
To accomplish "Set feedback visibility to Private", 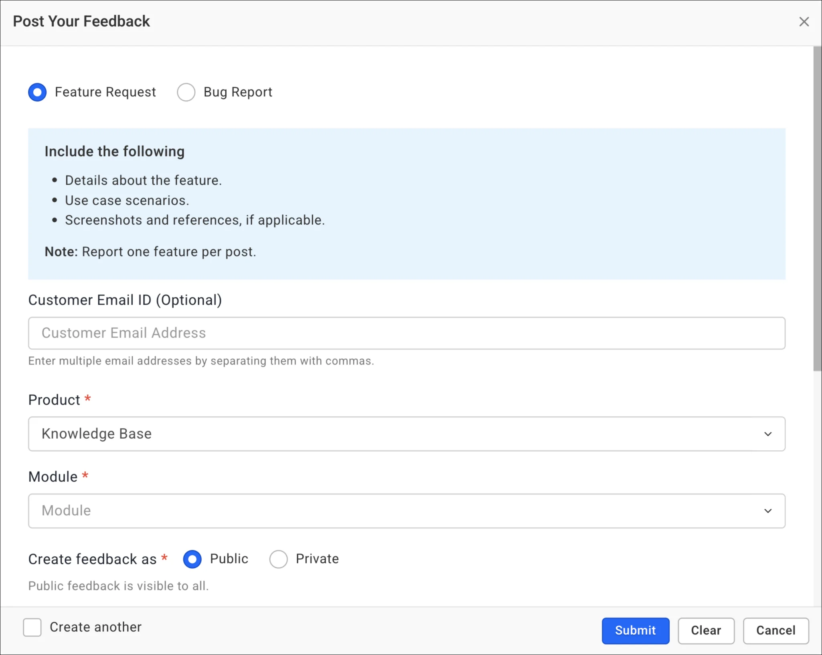I will coord(278,559).
